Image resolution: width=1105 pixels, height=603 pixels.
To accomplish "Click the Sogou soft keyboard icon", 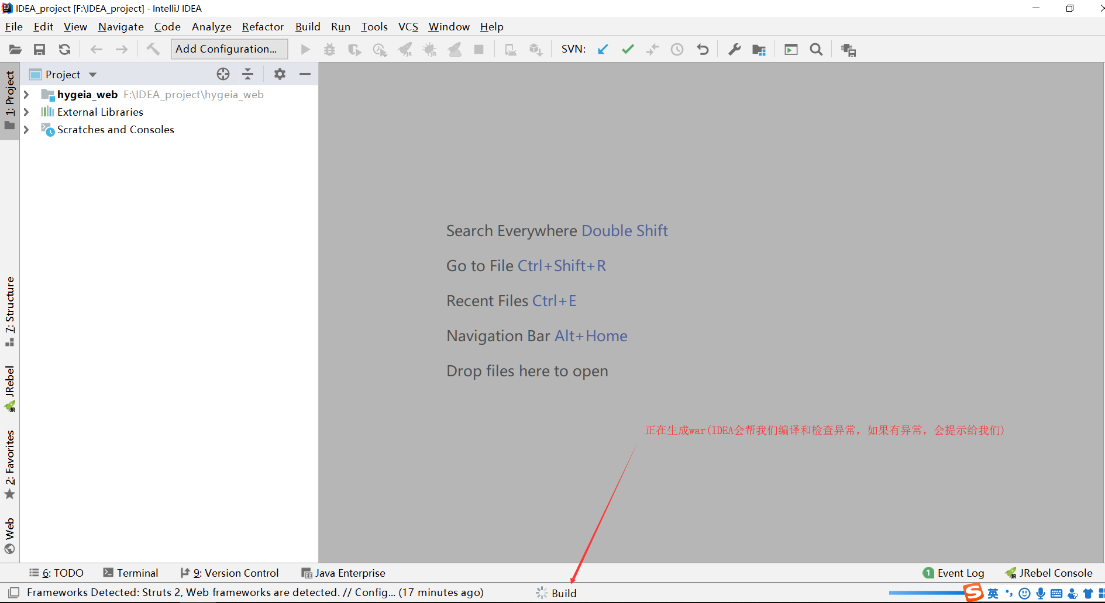I will [1056, 594].
